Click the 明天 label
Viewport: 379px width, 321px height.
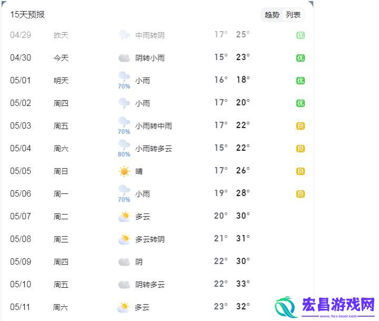tap(61, 81)
